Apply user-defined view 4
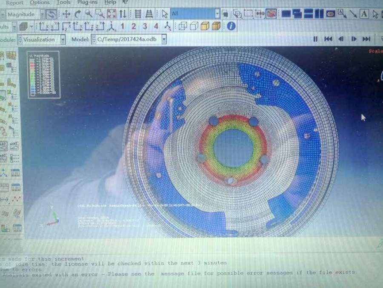The height and width of the screenshot is (288, 383). 156,26
